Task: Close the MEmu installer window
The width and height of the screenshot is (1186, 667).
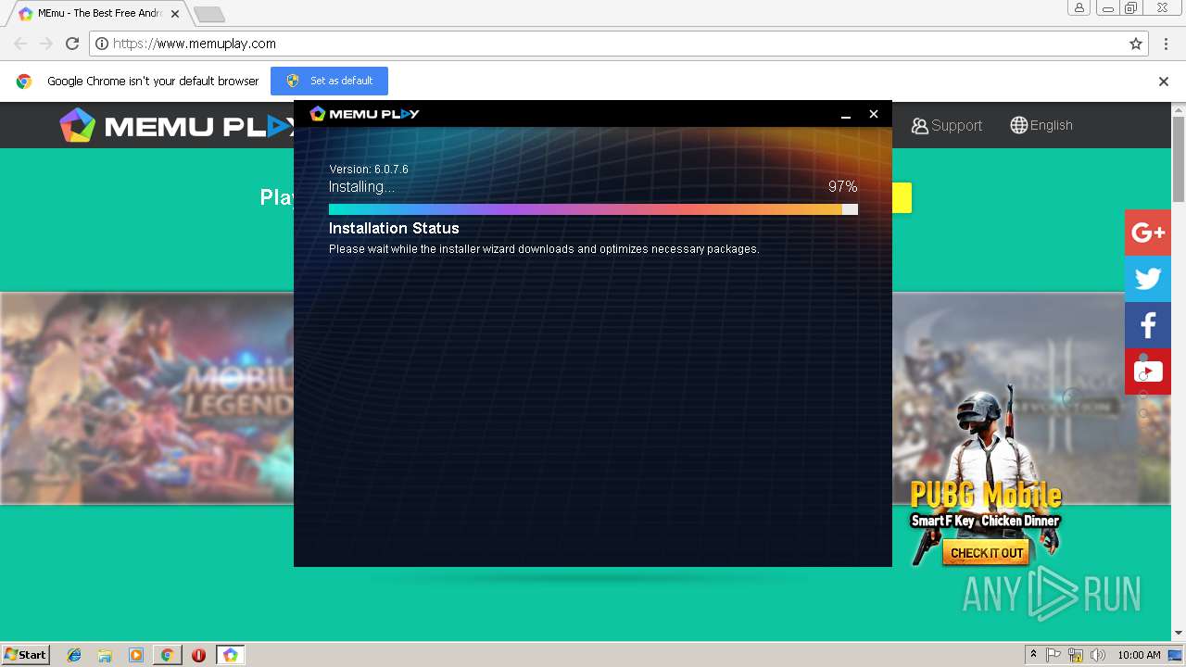Action: click(873, 114)
